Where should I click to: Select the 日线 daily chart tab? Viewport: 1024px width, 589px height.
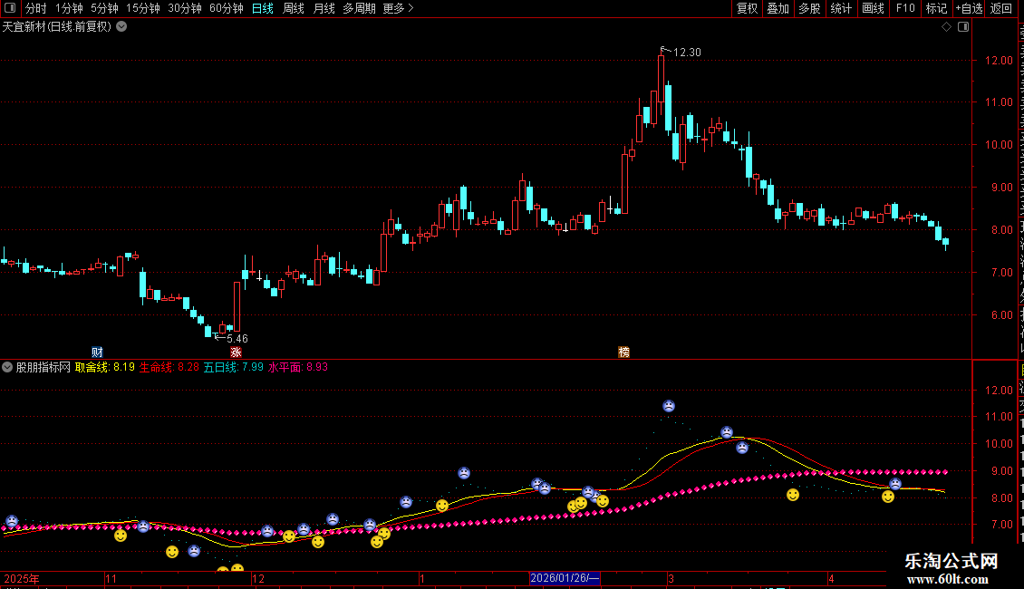263,8
